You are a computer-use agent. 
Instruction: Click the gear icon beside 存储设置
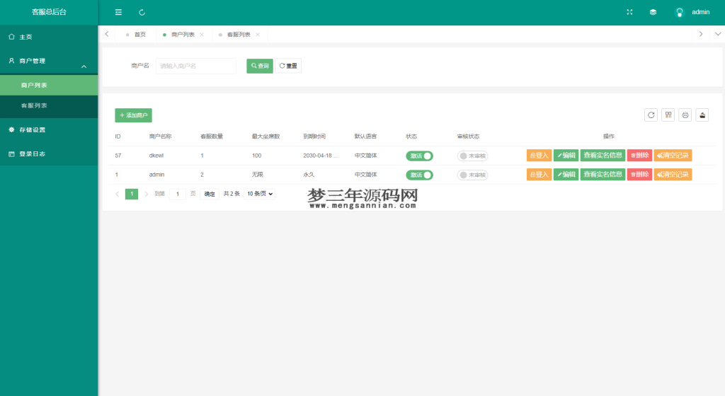11,129
